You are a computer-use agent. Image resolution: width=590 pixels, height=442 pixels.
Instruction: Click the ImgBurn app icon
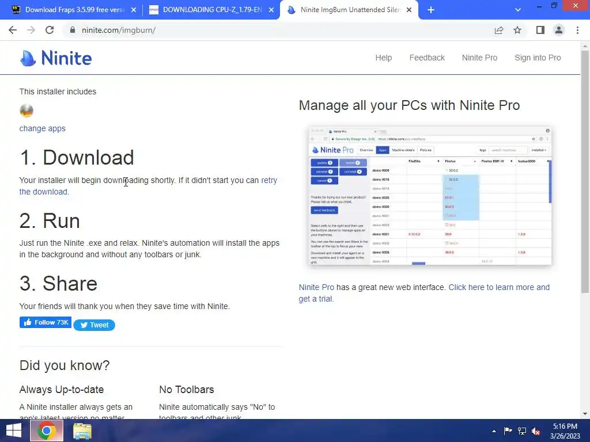click(27, 110)
